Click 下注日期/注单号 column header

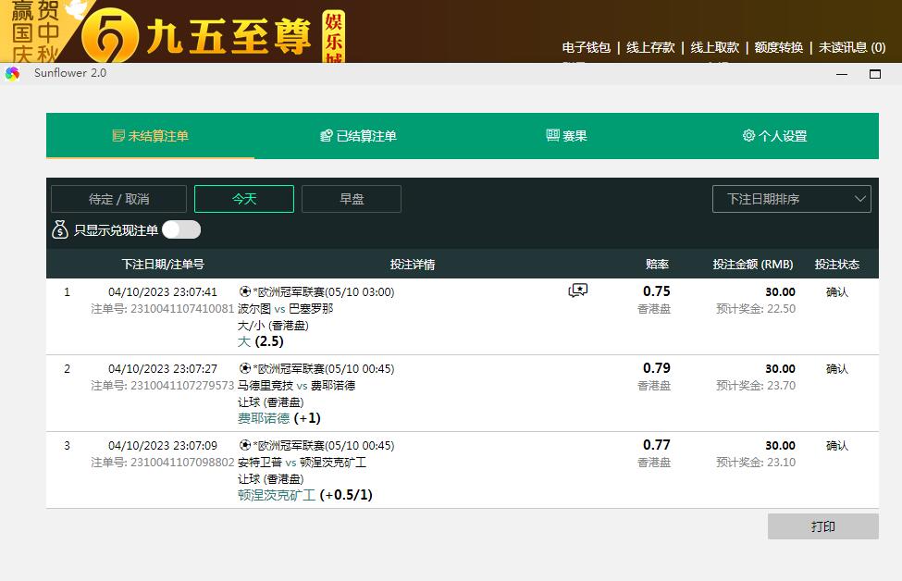(163, 264)
